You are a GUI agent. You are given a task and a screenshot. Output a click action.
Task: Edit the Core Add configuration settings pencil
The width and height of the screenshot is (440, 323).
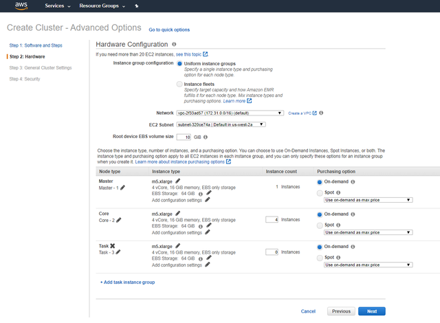pos(208,232)
